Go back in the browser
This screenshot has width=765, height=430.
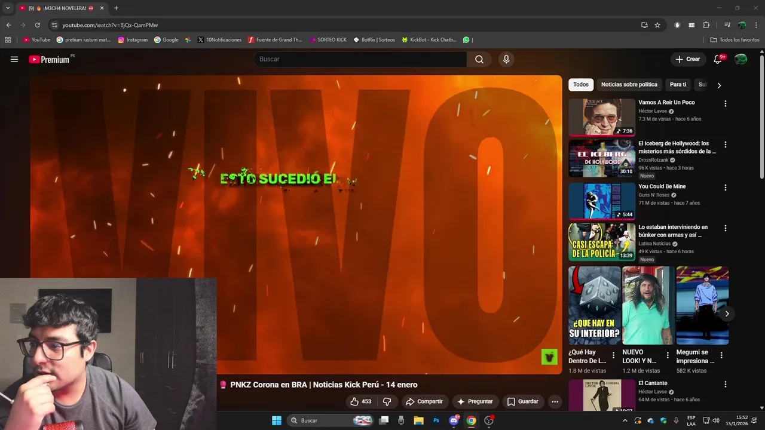pos(8,25)
